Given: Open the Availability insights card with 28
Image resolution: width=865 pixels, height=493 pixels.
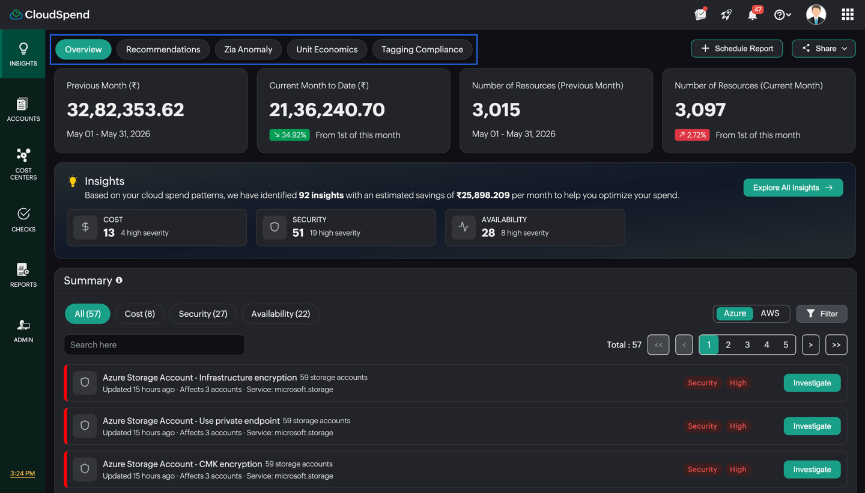Looking at the screenshot, I should 535,227.
